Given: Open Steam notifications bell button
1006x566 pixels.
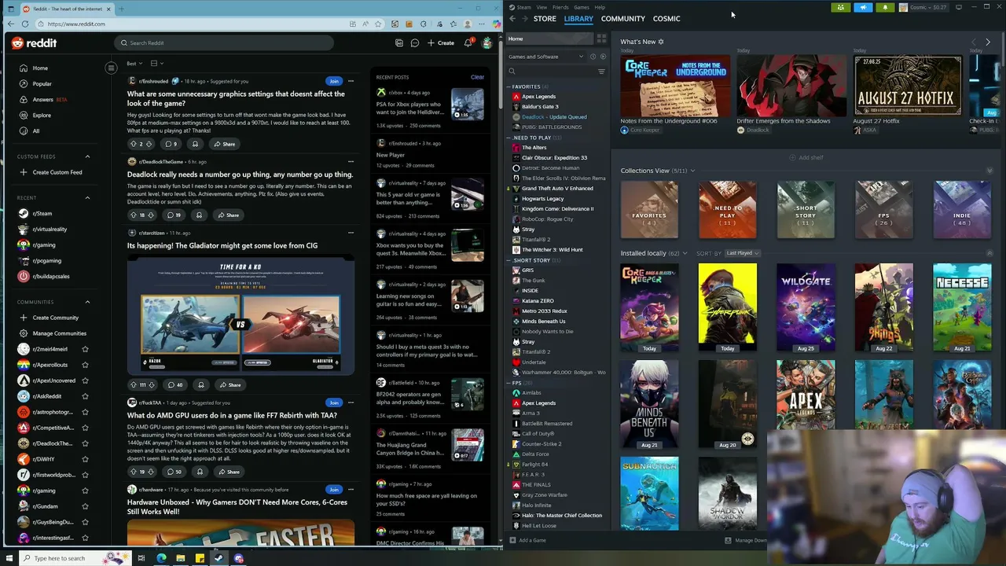Looking at the screenshot, I should [885, 7].
